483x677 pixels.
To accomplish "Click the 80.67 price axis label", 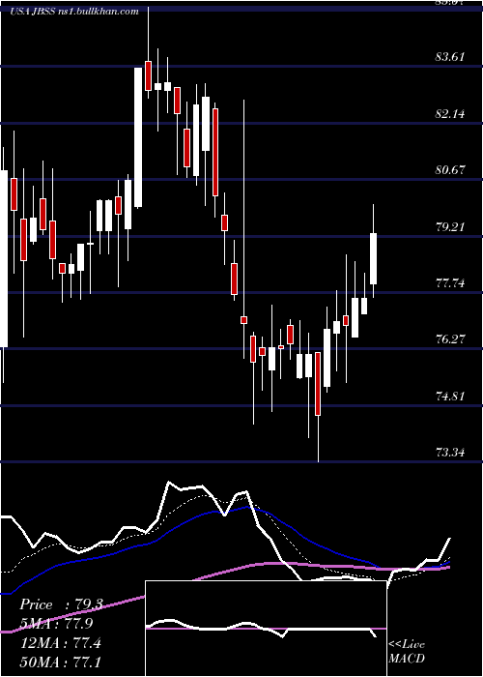I will (x=450, y=170).
